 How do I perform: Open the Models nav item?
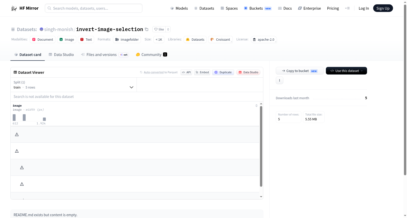[179, 8]
